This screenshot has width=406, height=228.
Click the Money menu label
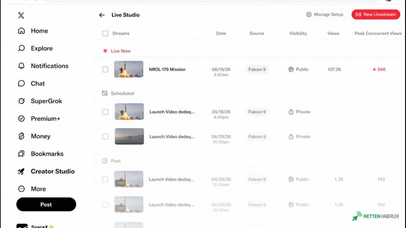[41, 136]
